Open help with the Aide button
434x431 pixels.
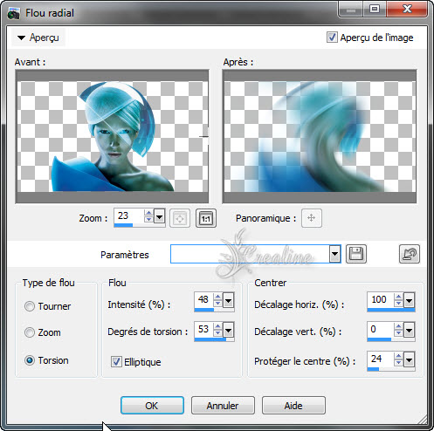point(293,405)
